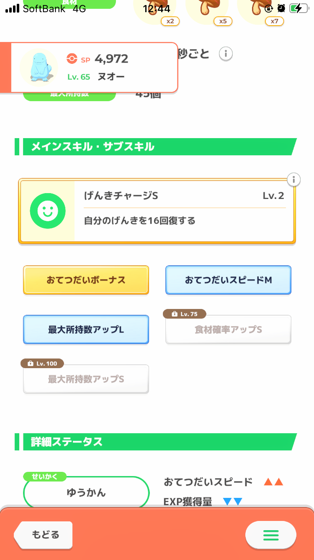The image size is (314, 560).
Task: Select the おてつだいボーナス sub skill
Action: [86, 280]
